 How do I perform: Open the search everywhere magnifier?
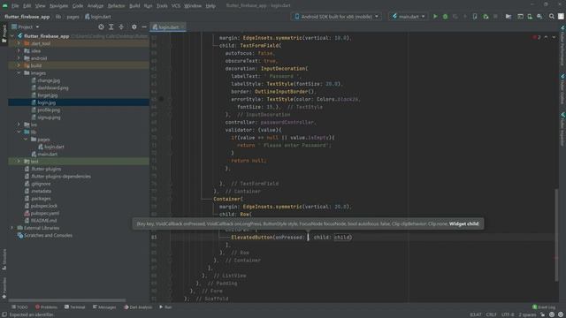(x=552, y=17)
